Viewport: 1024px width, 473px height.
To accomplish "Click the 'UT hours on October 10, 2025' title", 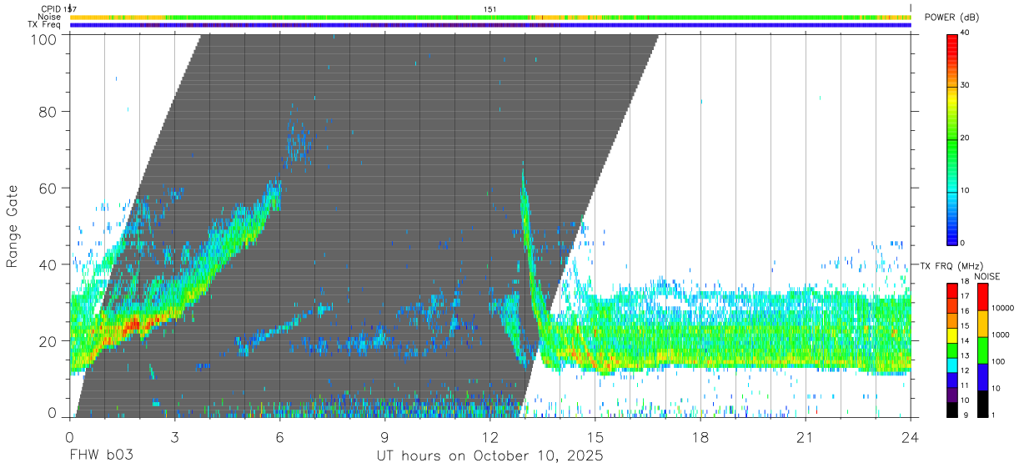I will 490,457.
